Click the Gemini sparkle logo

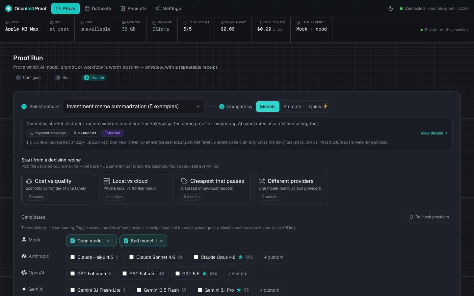pos(24,289)
